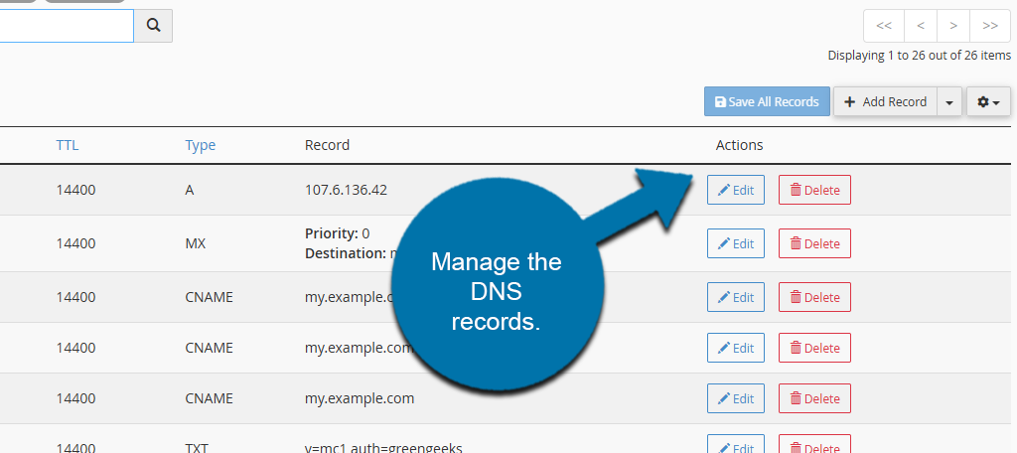Go to first page of results
1017x453 pixels.
(883, 26)
